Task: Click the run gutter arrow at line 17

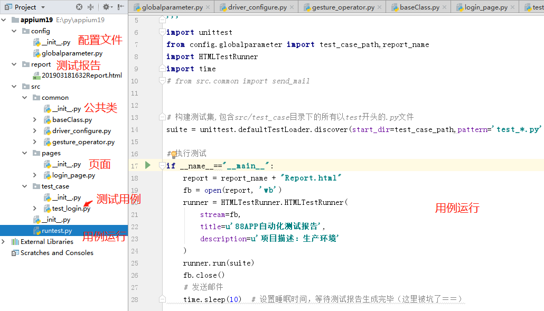Action: (x=148, y=165)
